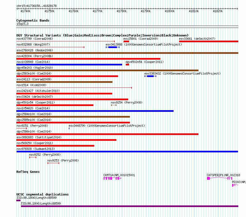246x217 pixels.
Task: Open the nsv1514 (Kidd2008) label
Action: point(32,85)
